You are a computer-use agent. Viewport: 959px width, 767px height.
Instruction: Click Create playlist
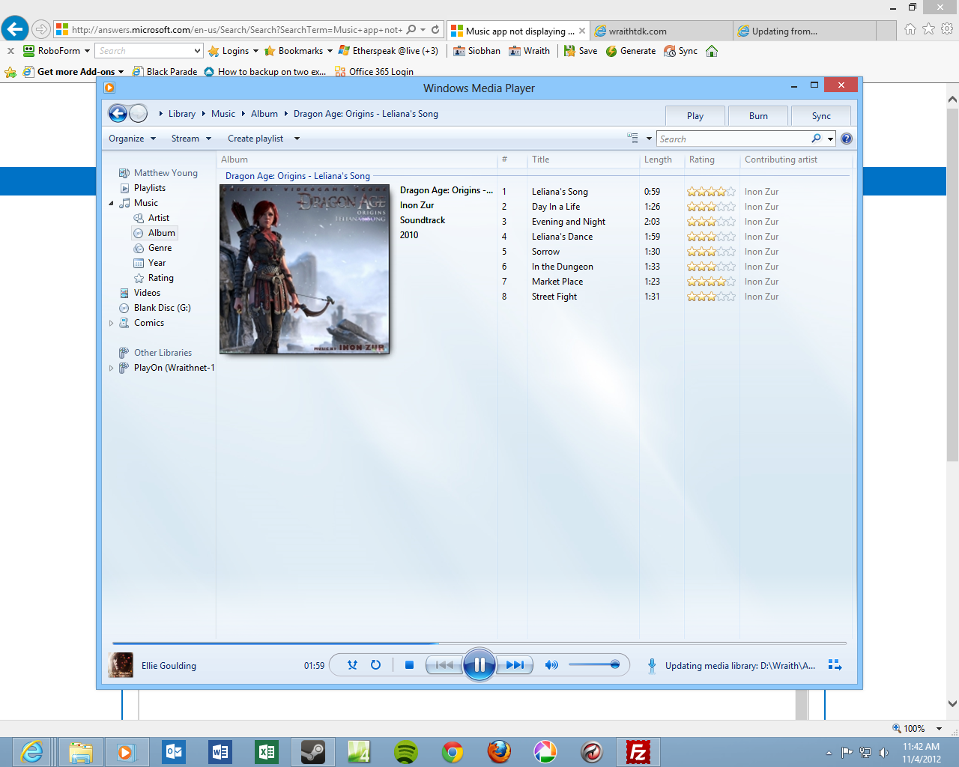(255, 139)
